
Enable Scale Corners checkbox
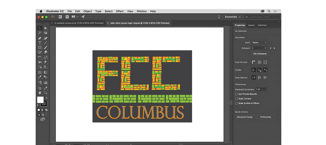point(236,99)
